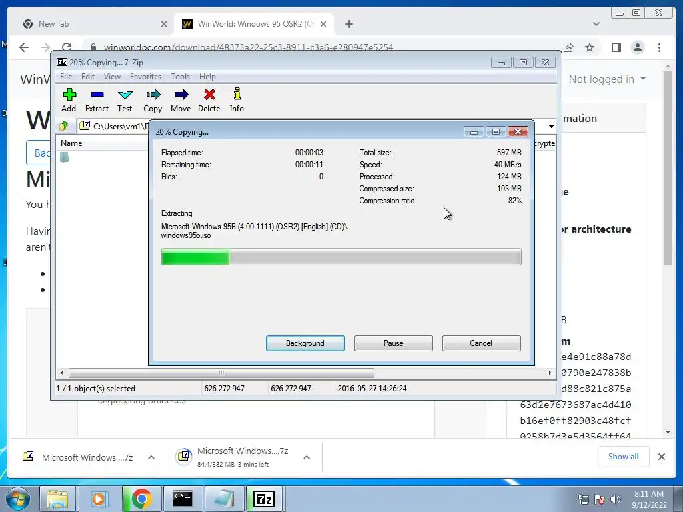Click the network tray icon
The image size is (683, 512).
coord(583,499)
